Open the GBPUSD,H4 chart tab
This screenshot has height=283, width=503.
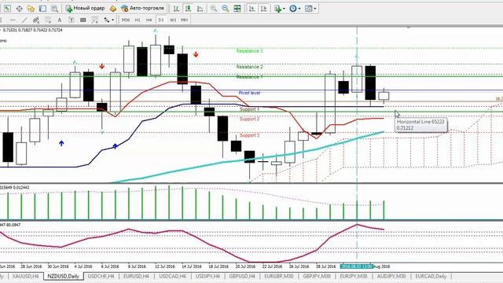242,276
